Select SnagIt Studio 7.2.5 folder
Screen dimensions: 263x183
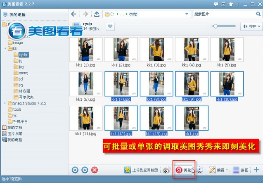click(27, 103)
